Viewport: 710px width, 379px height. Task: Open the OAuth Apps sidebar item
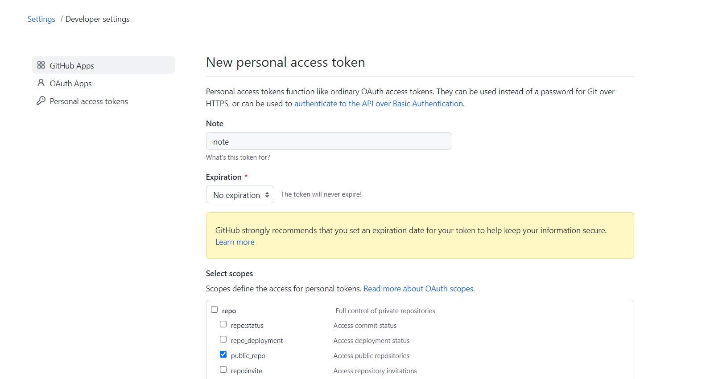coord(103,83)
